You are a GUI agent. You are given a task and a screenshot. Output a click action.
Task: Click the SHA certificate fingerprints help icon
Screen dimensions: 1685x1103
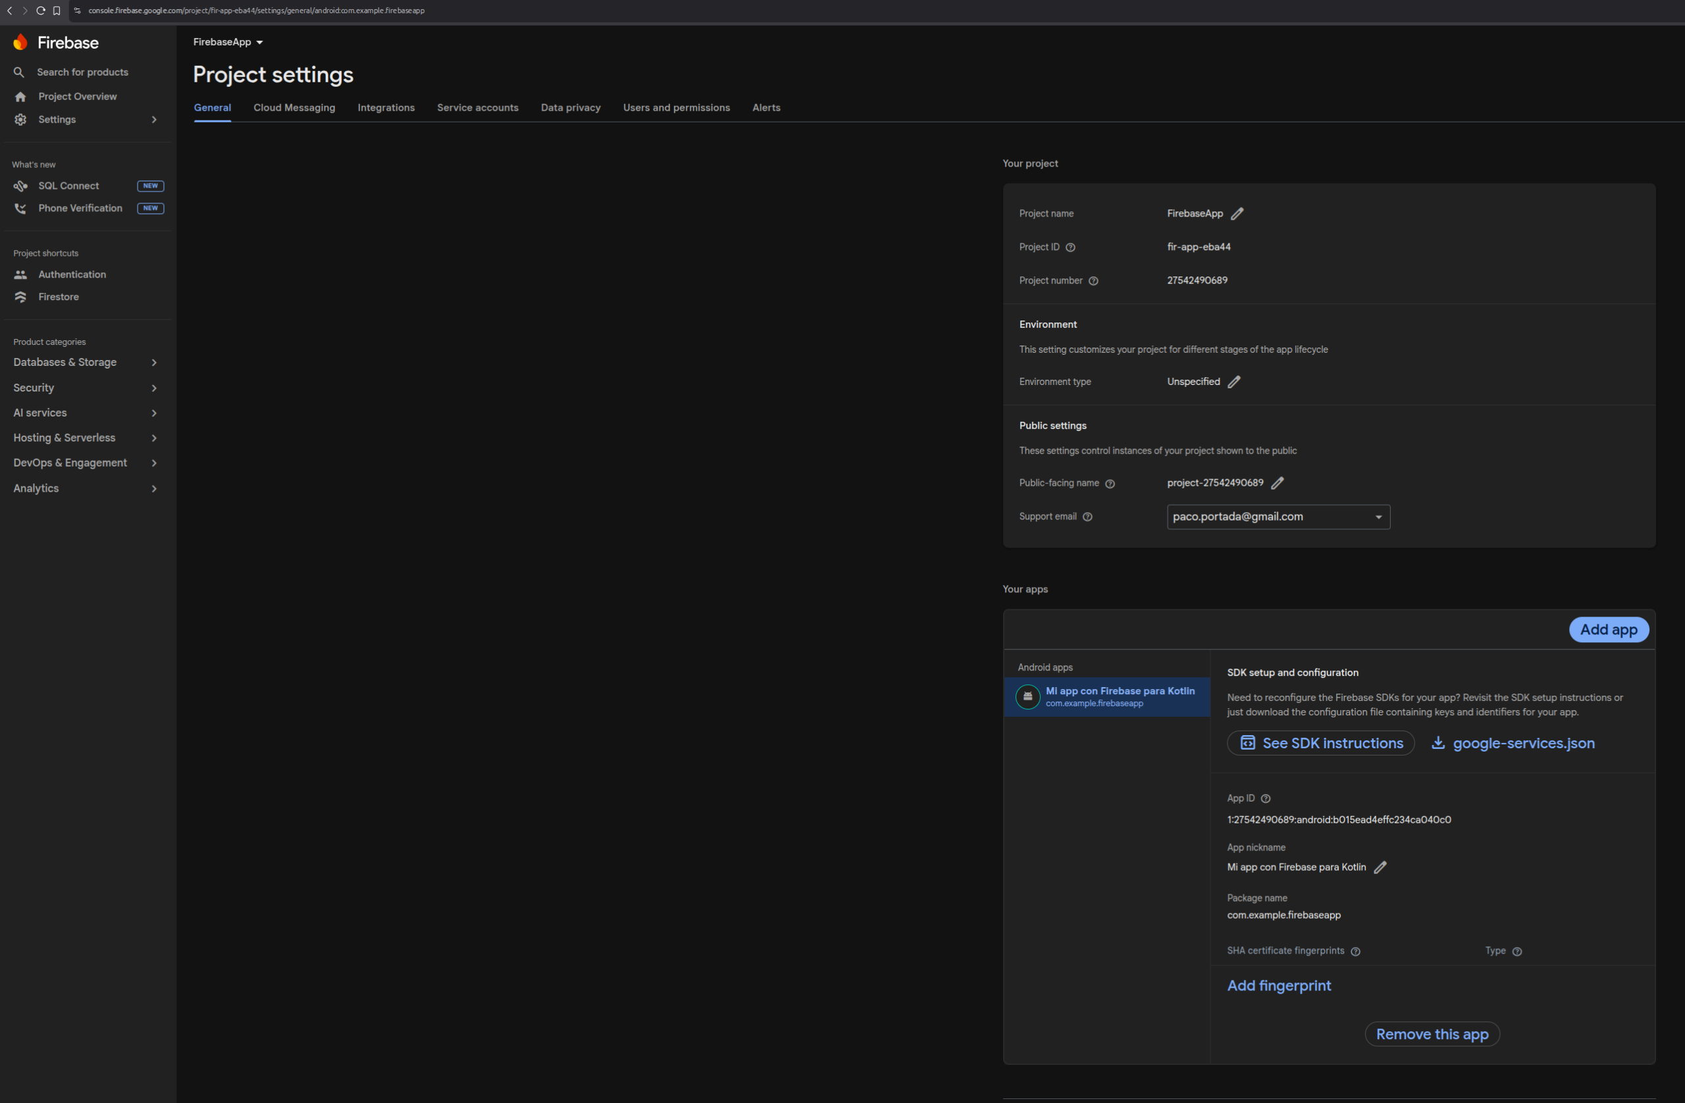[1355, 952]
